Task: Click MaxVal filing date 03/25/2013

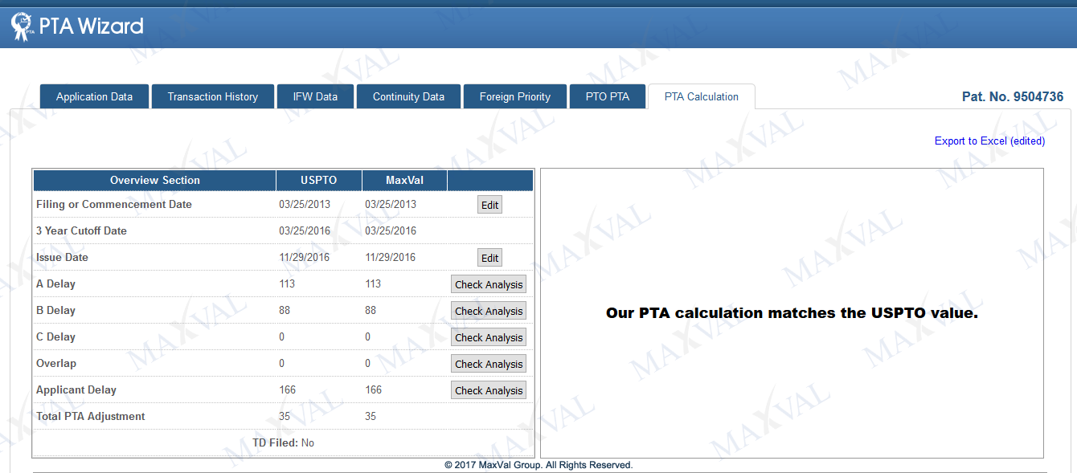Action: point(391,204)
